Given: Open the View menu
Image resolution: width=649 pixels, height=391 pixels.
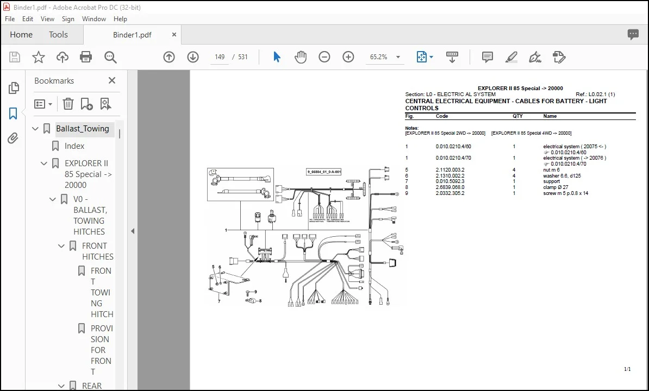Looking at the screenshot, I should pos(47,18).
